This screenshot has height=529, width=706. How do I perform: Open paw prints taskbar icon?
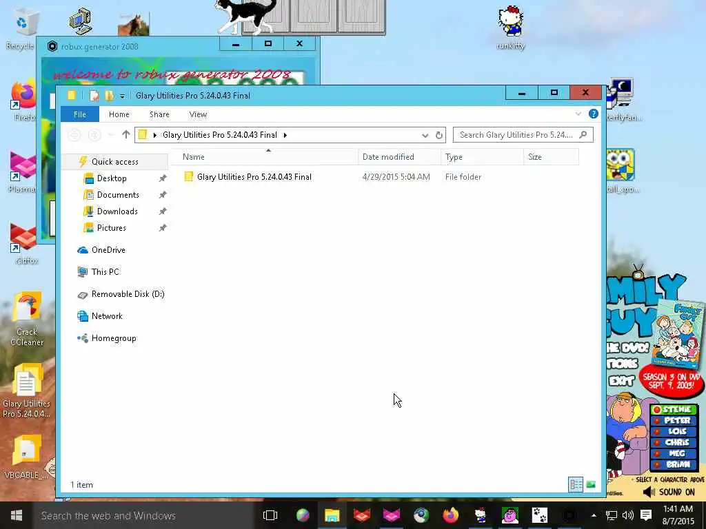tap(539, 515)
